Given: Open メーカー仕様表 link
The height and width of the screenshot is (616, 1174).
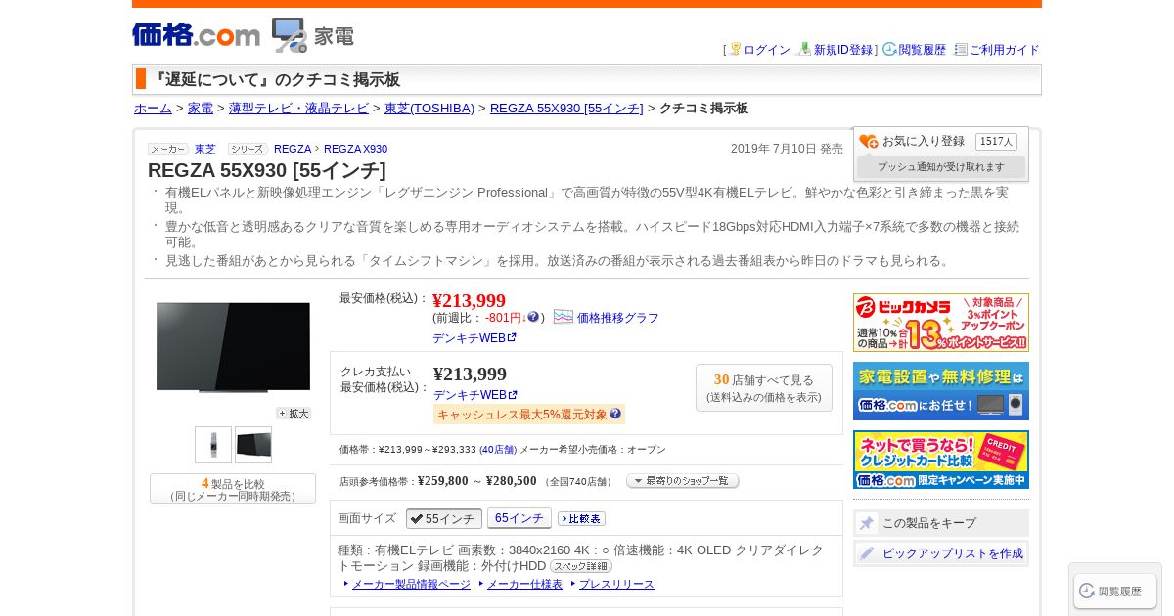Looking at the screenshot, I should click(x=524, y=585).
